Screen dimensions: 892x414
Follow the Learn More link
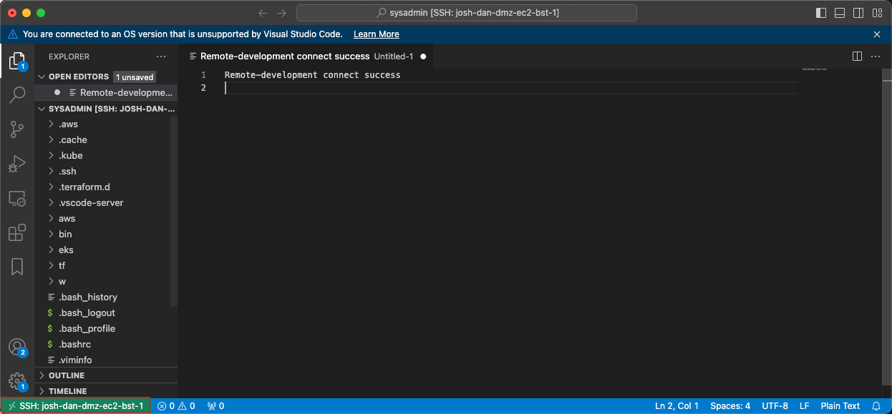pyautogui.click(x=377, y=34)
